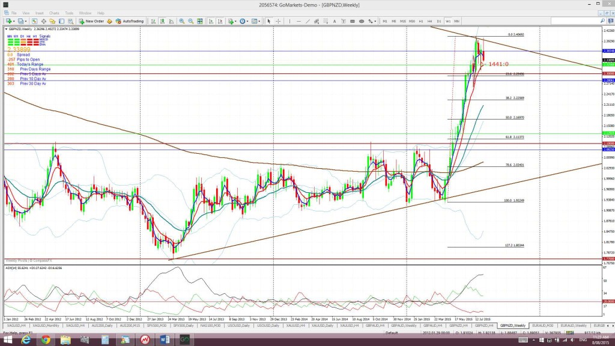Viewport: 615px width, 346px height.
Task: Toggle the Market Watch window icon
Action: click(34, 21)
